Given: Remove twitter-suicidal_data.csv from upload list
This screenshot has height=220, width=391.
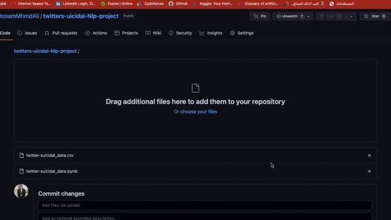Looking at the screenshot, I should point(369,155).
